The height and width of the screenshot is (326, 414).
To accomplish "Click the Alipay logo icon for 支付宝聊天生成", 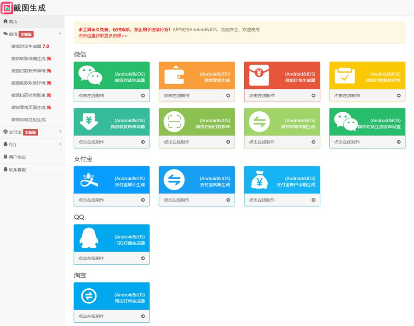I will tap(90, 179).
